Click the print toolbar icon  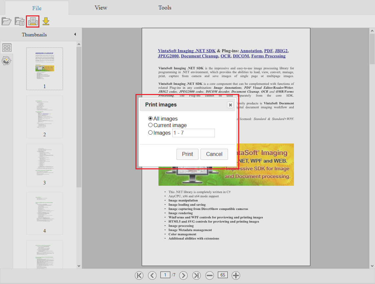pos(33,21)
